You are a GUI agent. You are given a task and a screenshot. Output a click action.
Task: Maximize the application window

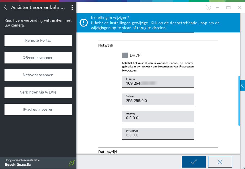228,7
